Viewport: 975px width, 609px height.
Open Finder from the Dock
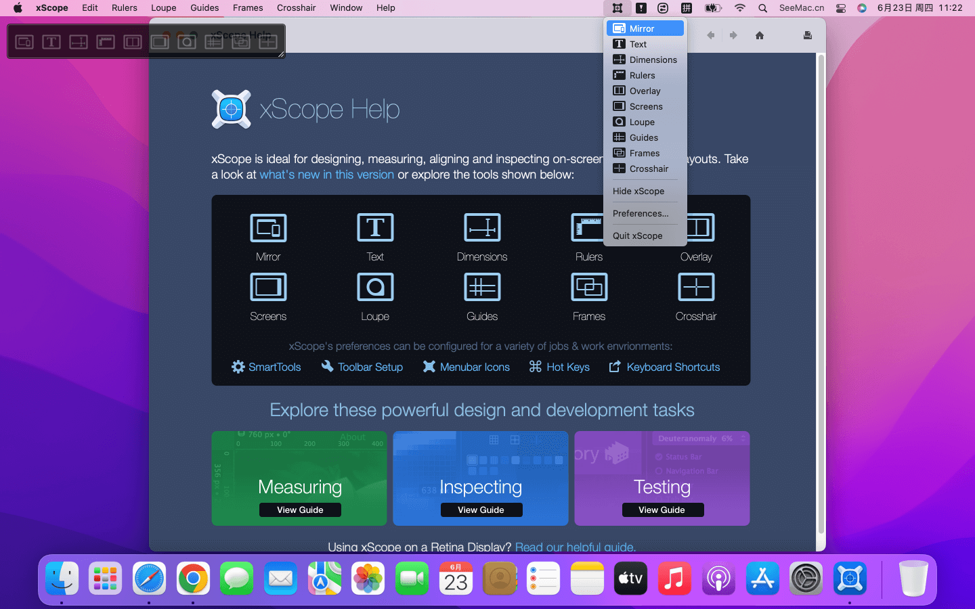(x=62, y=579)
